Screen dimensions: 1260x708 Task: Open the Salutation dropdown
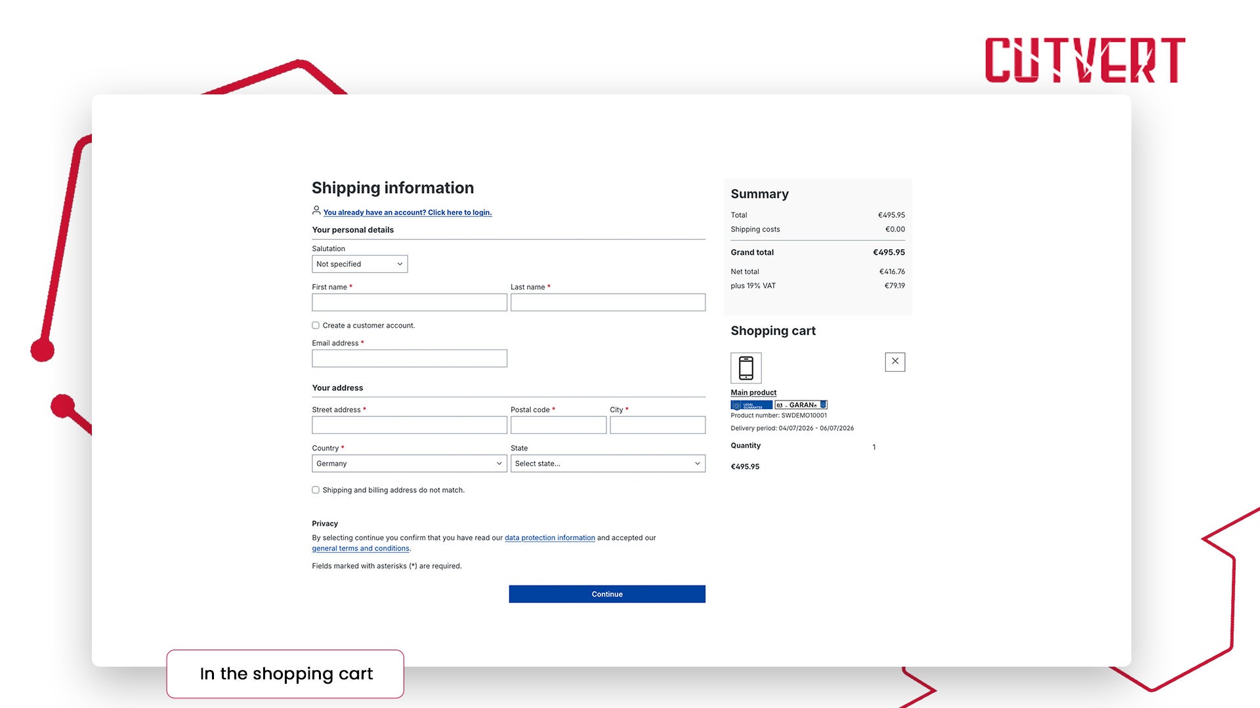pyautogui.click(x=360, y=264)
